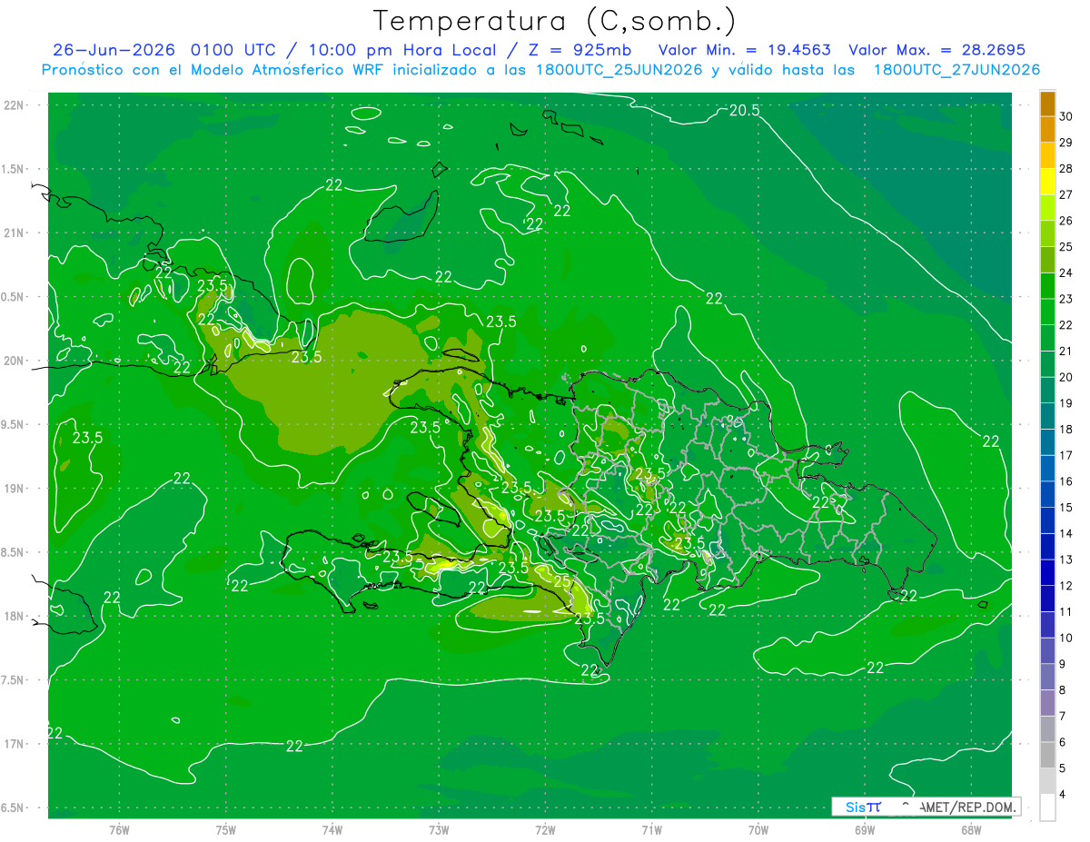Click the white legend swatch below 4
The height and width of the screenshot is (842, 1090).
coord(1047,807)
